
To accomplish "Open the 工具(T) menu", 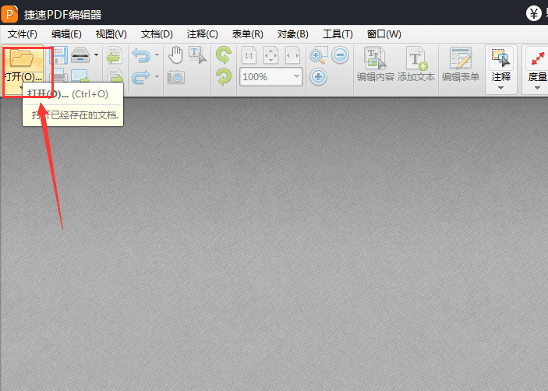I will click(x=338, y=34).
